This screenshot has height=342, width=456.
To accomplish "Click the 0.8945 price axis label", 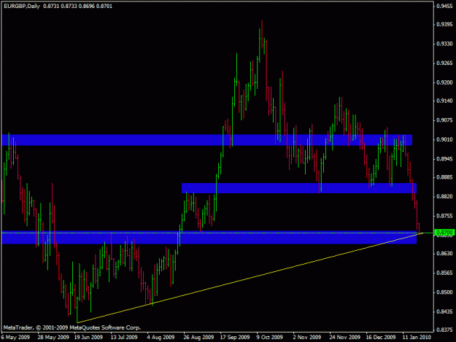I will click(444, 159).
